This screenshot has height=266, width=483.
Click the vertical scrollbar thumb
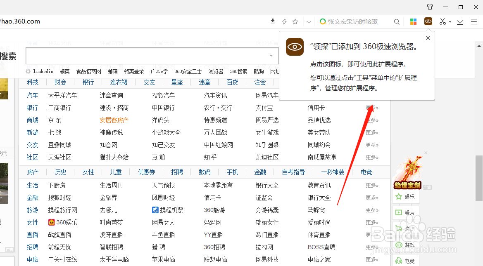[479, 178]
